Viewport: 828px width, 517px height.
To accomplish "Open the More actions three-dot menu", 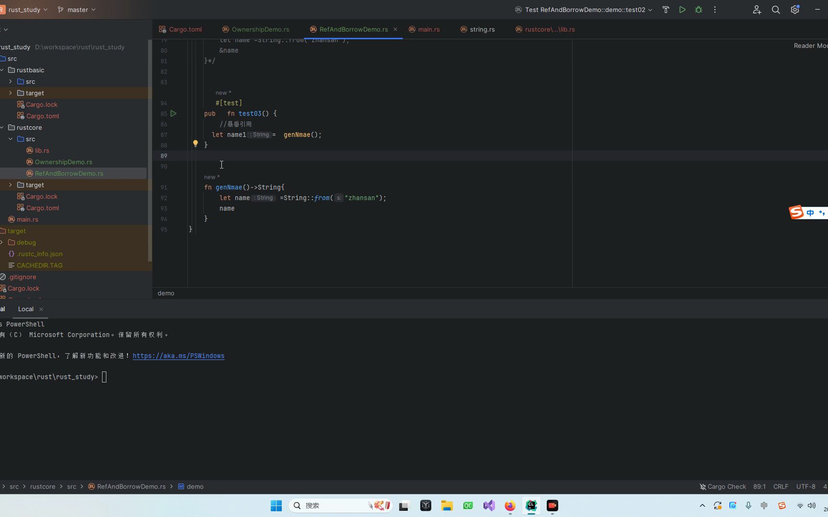I will 715,10.
